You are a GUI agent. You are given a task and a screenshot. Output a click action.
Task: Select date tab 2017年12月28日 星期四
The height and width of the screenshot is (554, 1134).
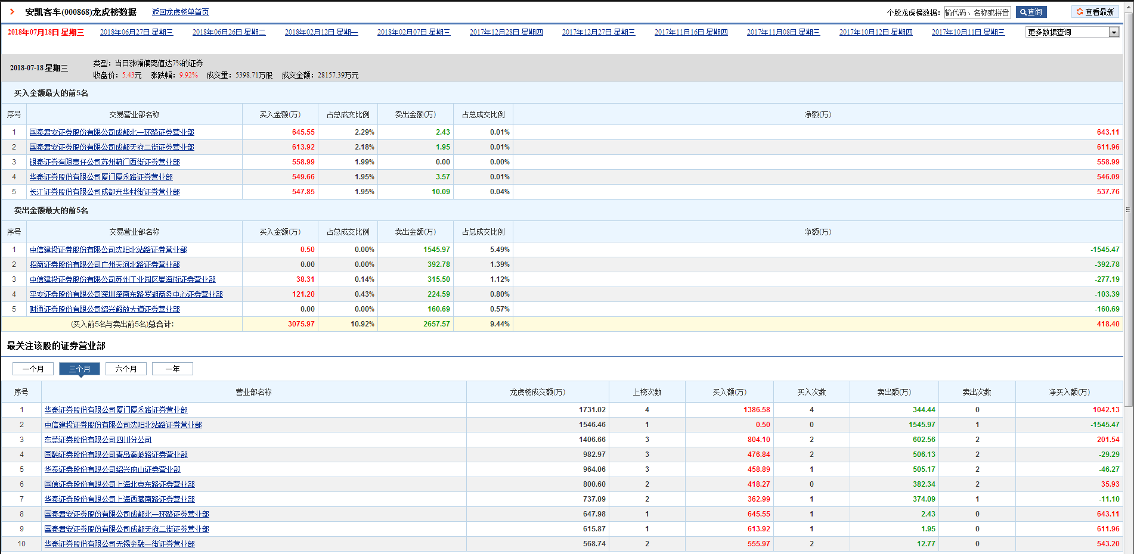pos(506,32)
